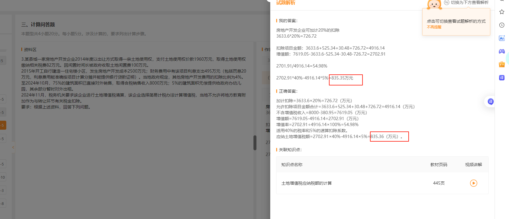
Task: Click the 445页 textbook page reference
Action: point(439,183)
